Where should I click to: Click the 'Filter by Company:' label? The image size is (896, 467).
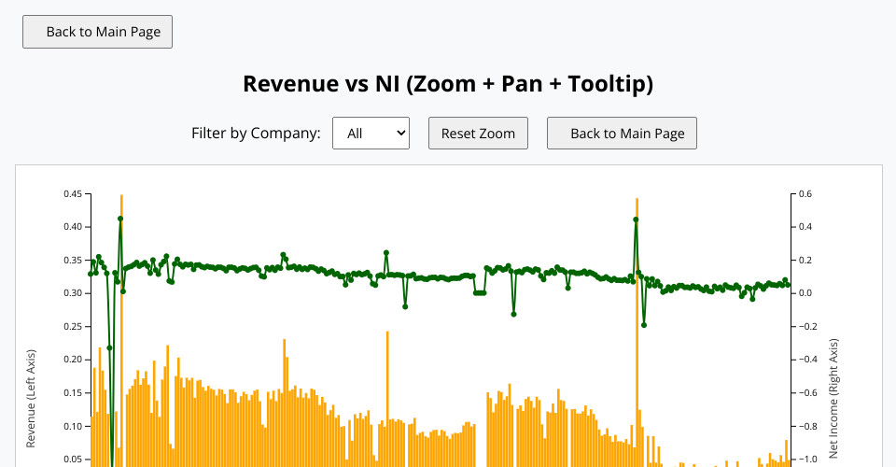coord(256,133)
